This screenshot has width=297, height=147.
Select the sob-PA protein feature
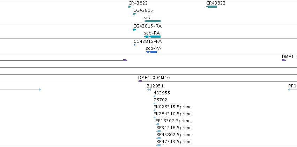click(x=151, y=52)
